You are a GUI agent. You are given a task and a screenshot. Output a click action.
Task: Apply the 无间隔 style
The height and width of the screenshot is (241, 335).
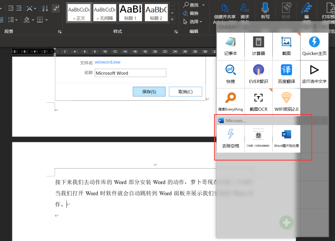(x=105, y=13)
